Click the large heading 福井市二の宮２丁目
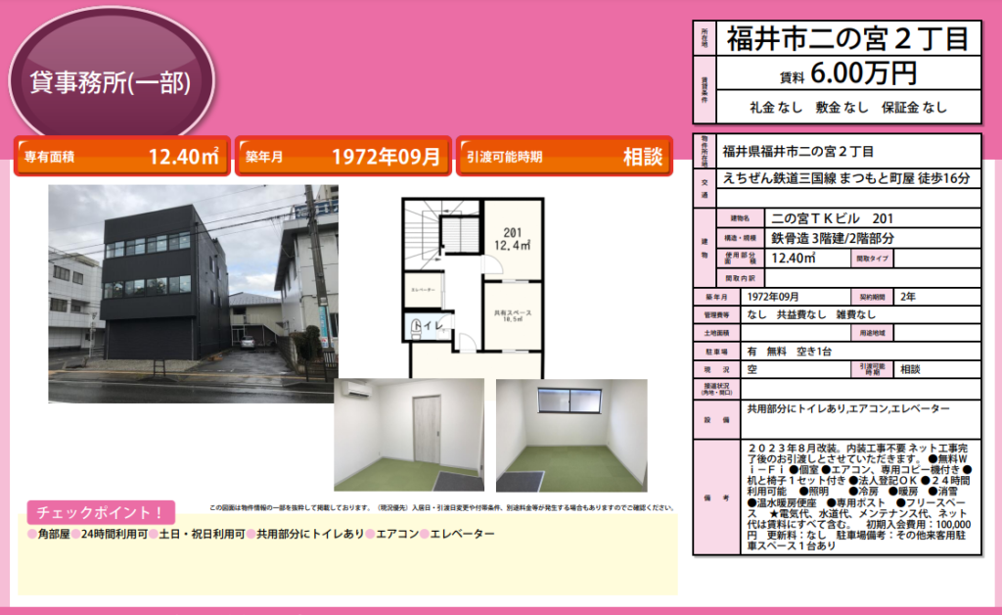 click(x=848, y=38)
